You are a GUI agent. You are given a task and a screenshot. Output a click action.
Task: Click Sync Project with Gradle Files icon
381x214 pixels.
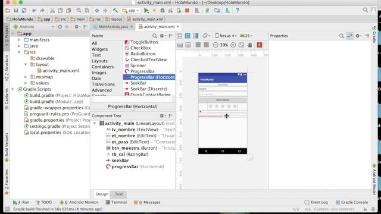tap(207, 11)
